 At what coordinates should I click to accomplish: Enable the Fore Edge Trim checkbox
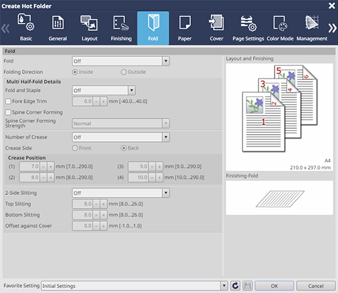coord(8,101)
